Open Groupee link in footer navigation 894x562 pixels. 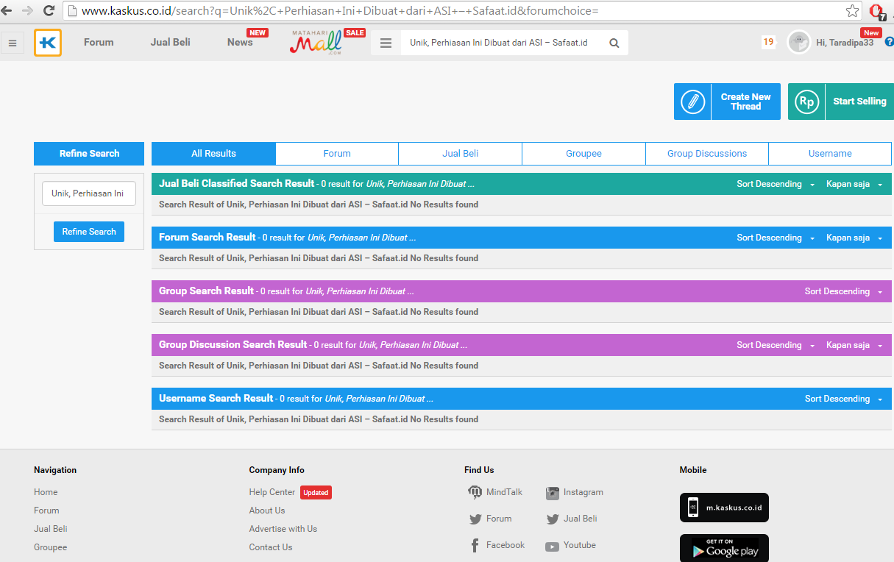pos(50,547)
